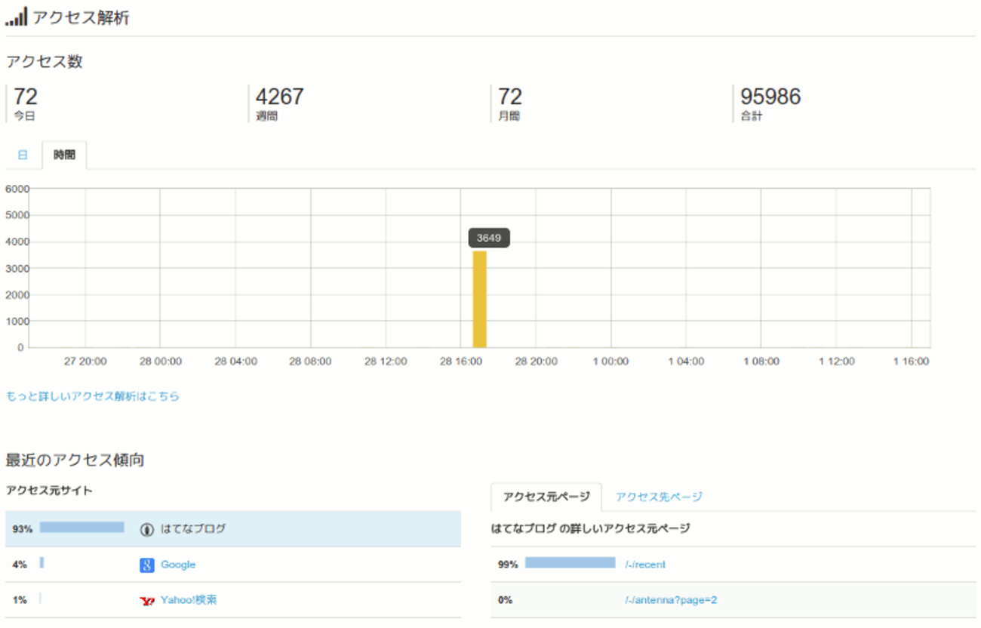
Task: Switch to the アクセス先ページ tab
Action: pyautogui.click(x=658, y=497)
